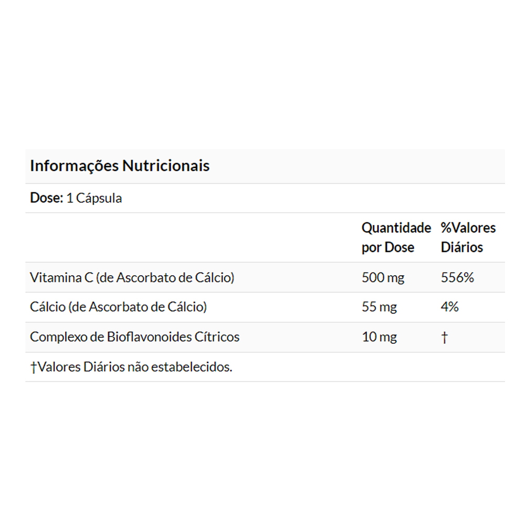Select the "500 mg" quantity value

(x=383, y=277)
